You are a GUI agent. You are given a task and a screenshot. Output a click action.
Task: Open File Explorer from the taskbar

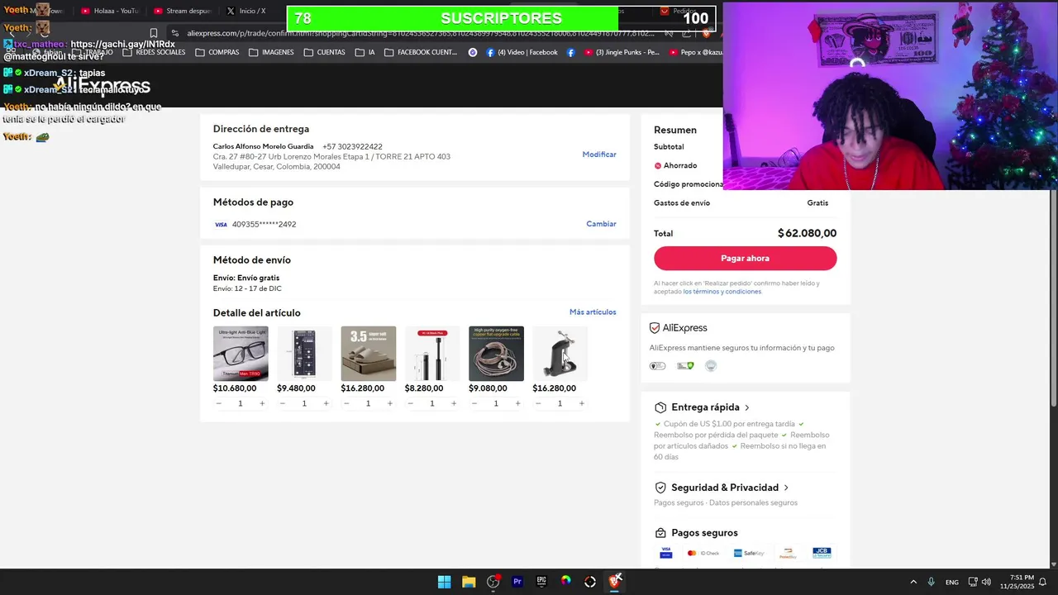tap(469, 582)
